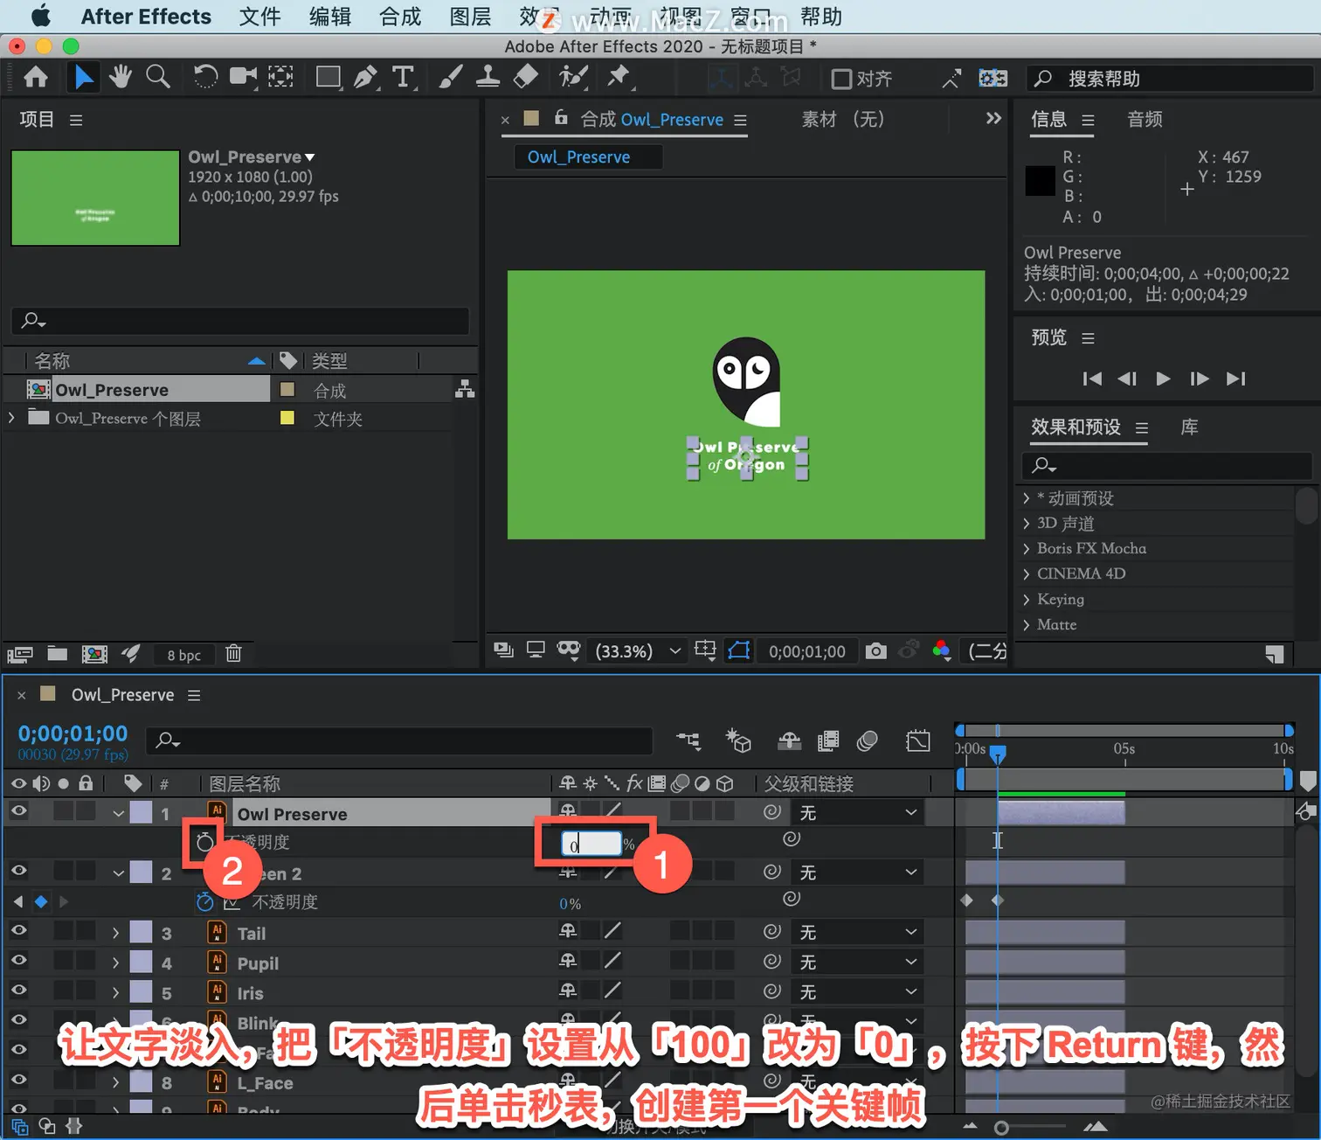1321x1140 pixels.
Task: Click the Opacity stopwatch of Owl Preserve layer
Action: click(x=204, y=843)
